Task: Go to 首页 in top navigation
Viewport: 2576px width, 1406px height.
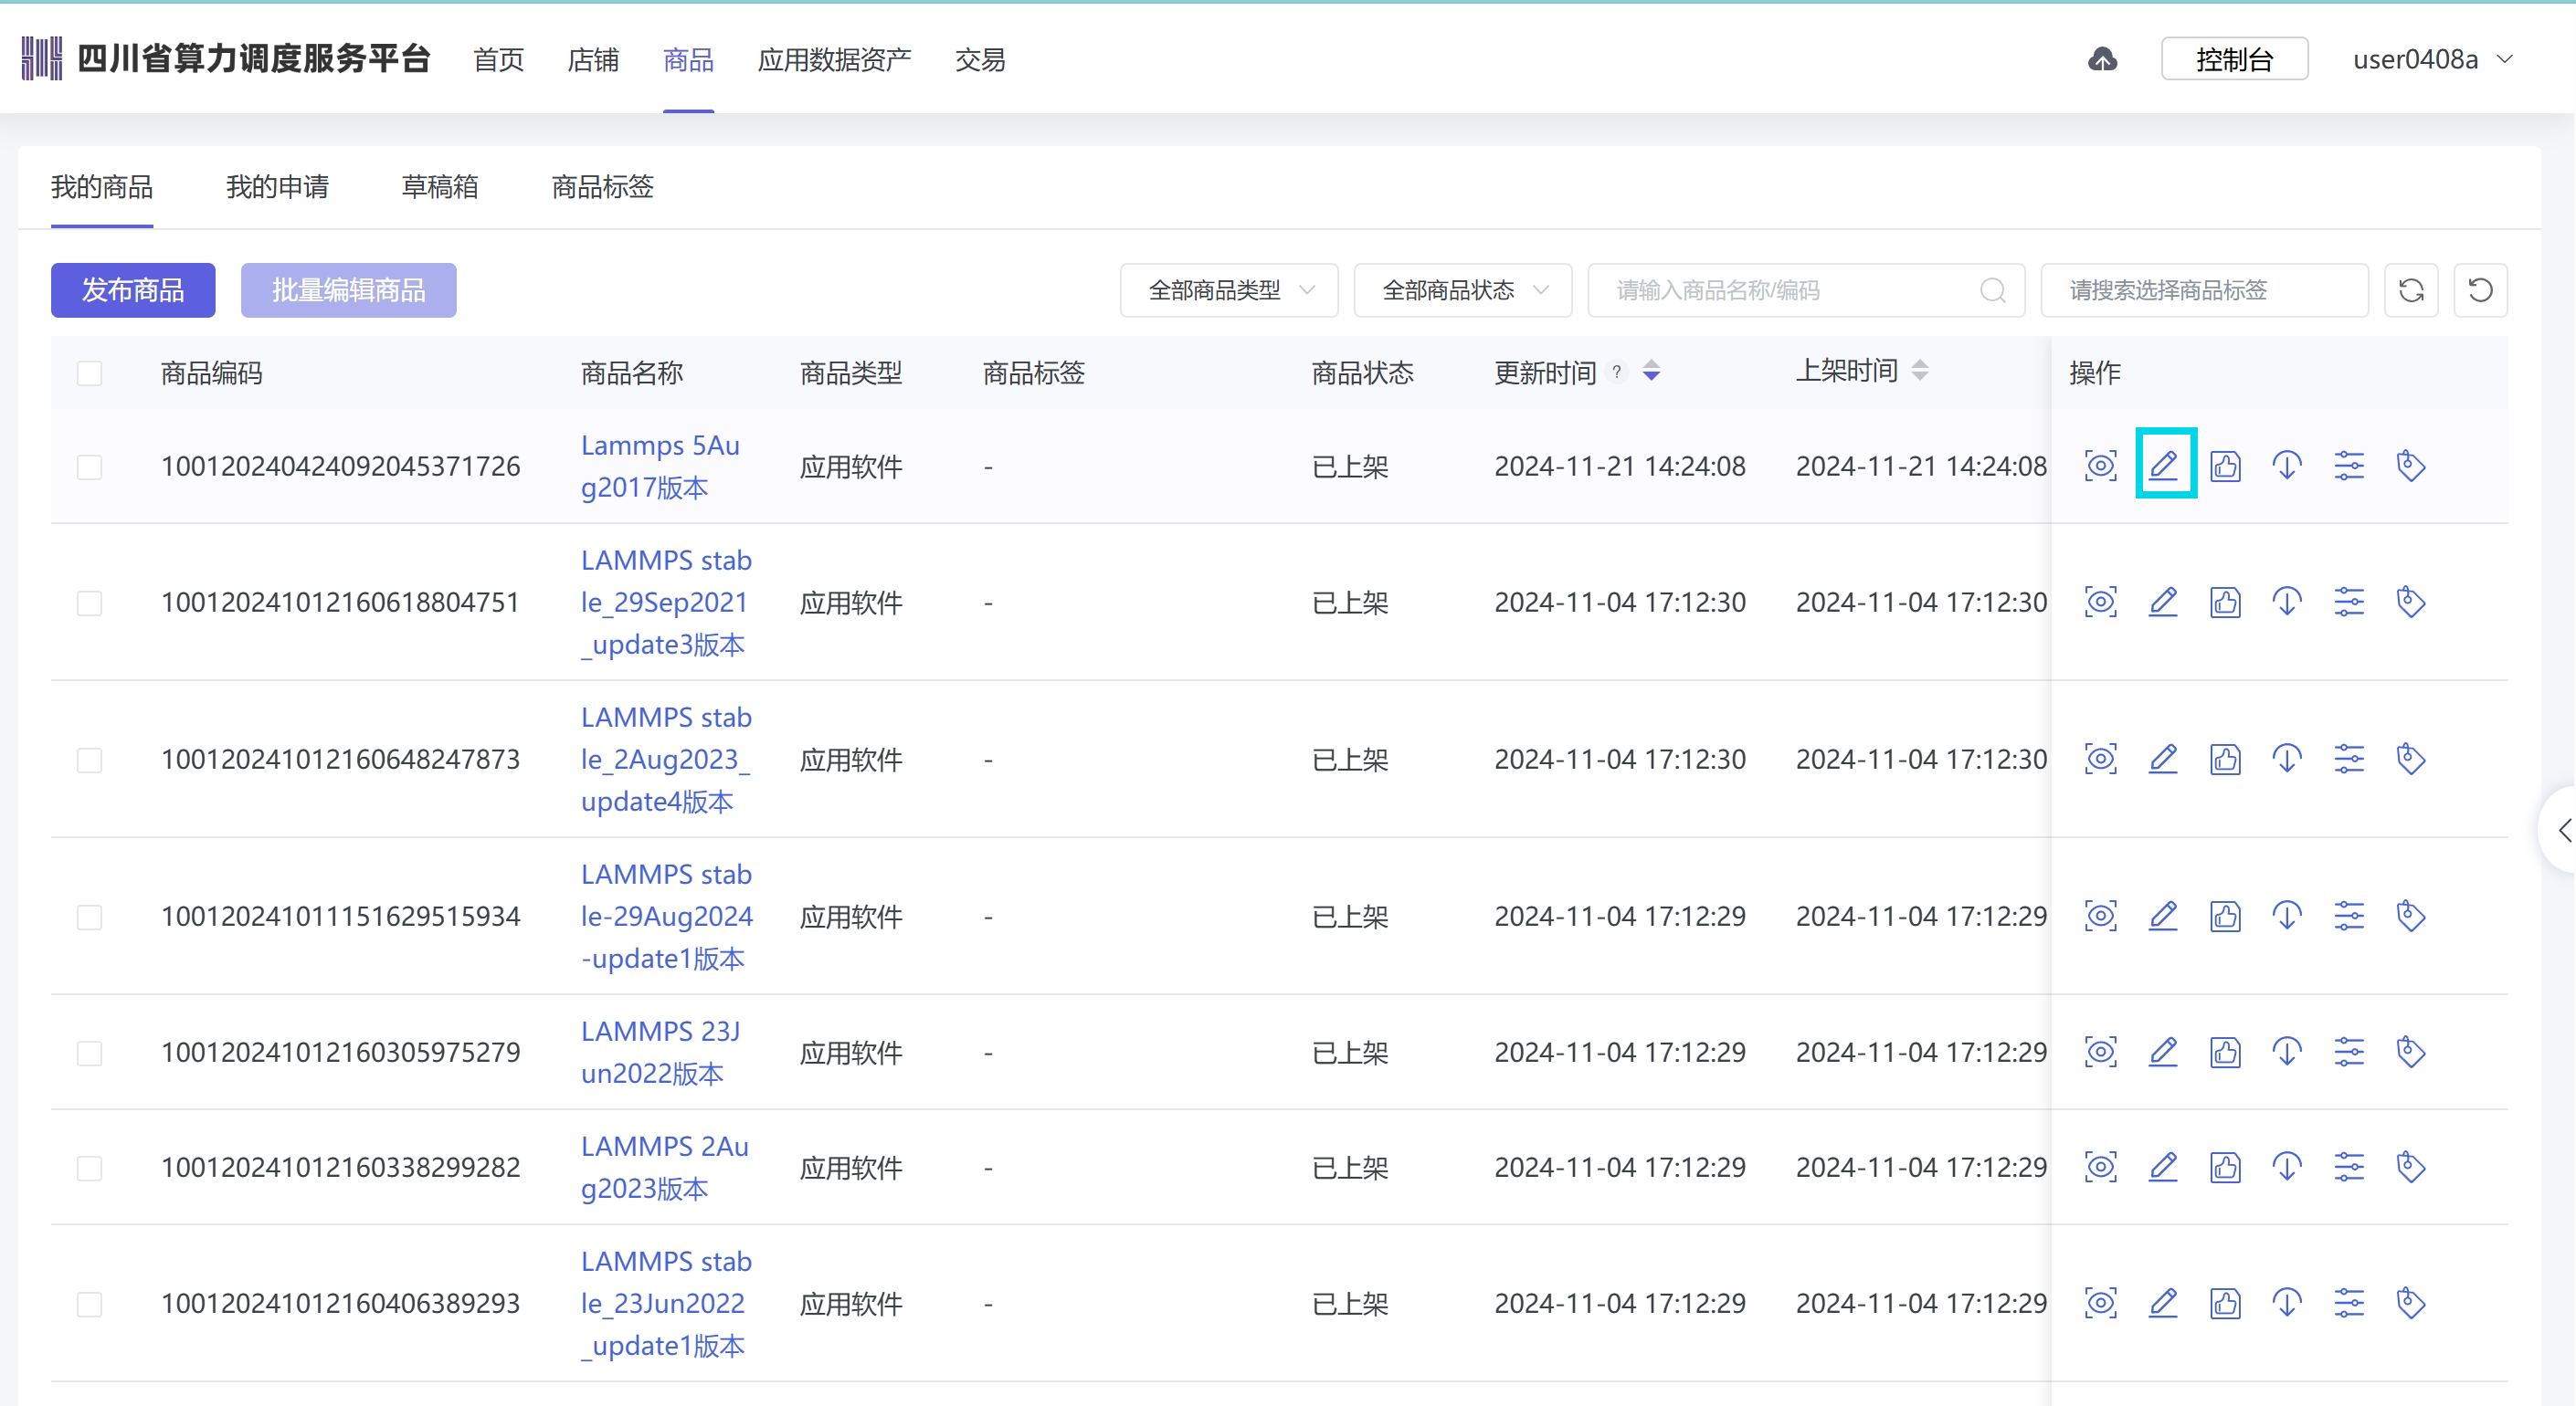Action: pos(498,59)
